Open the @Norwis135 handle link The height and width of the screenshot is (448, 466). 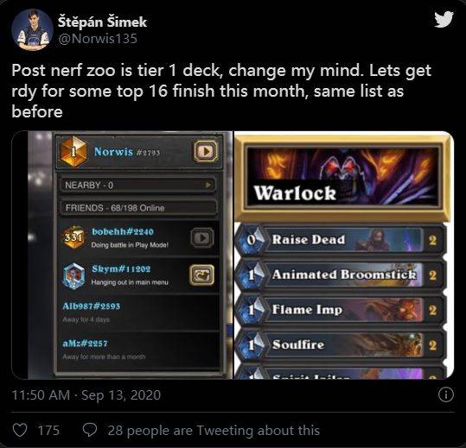98,39
